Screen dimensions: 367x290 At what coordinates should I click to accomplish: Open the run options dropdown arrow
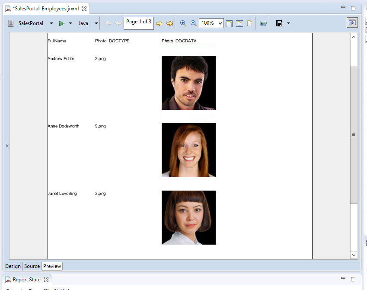[x=71, y=23]
